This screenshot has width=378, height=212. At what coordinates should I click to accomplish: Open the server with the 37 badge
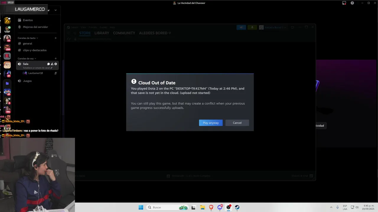[7, 74]
